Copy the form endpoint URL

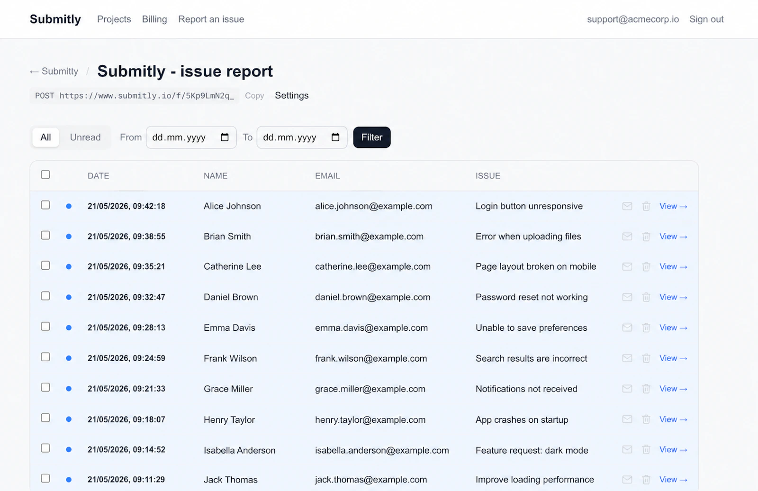[254, 96]
